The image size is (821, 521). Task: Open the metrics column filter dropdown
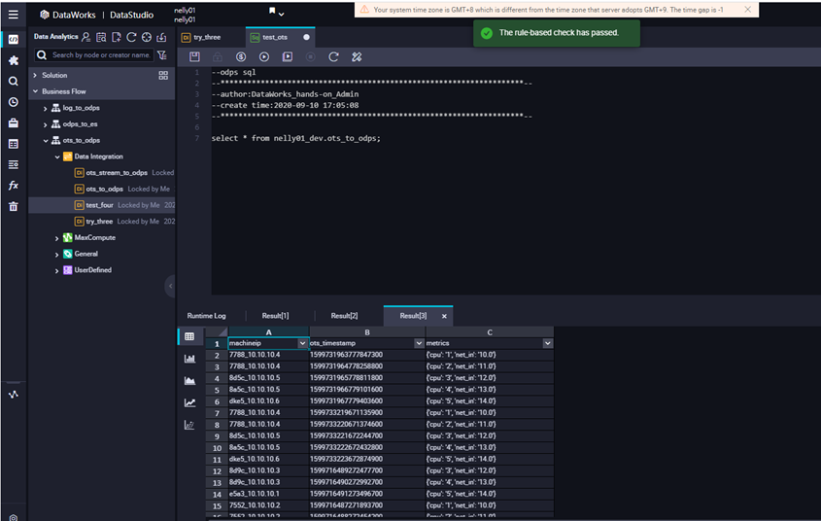tap(547, 343)
